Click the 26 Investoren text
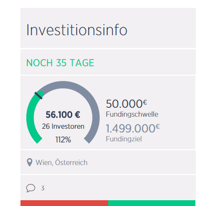209x206 pixels. [63, 126]
